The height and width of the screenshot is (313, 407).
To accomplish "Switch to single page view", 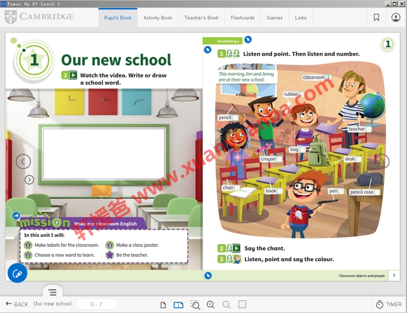I will (163, 304).
